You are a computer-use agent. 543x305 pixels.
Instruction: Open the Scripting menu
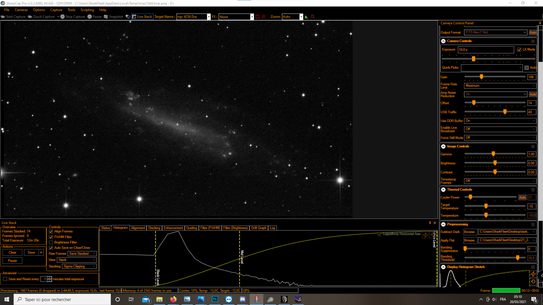pos(87,10)
